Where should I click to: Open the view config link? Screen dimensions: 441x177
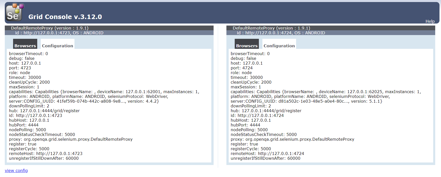tap(16, 170)
